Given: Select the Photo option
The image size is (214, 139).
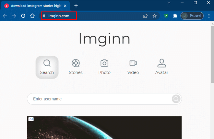Looking at the screenshot, I should (104, 67).
